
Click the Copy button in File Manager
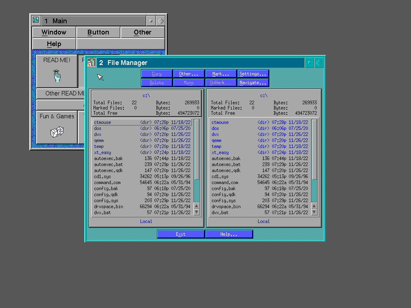[x=157, y=74]
